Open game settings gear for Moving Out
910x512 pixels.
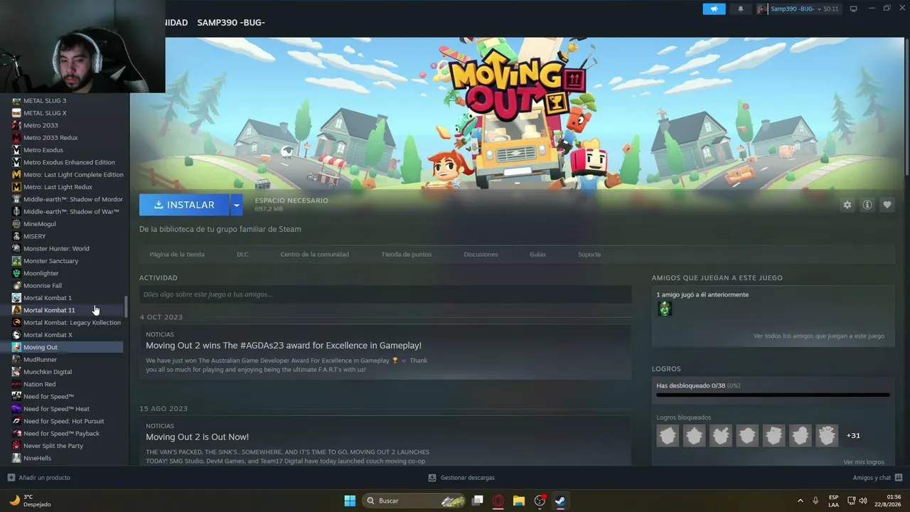(847, 205)
